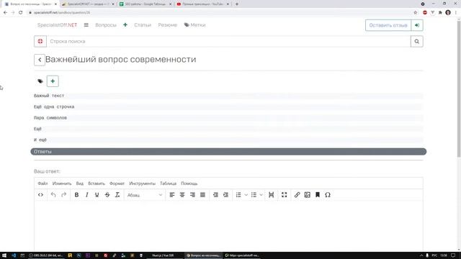The width and height of the screenshot is (461, 259).
Task: Focus the Строка поиска search field
Action: click(x=228, y=42)
